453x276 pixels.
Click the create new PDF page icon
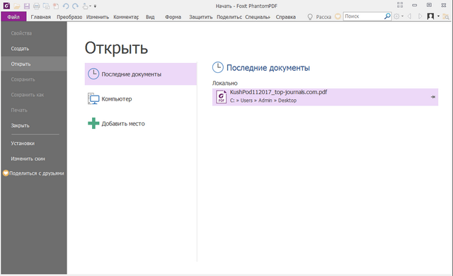[x=56, y=6]
